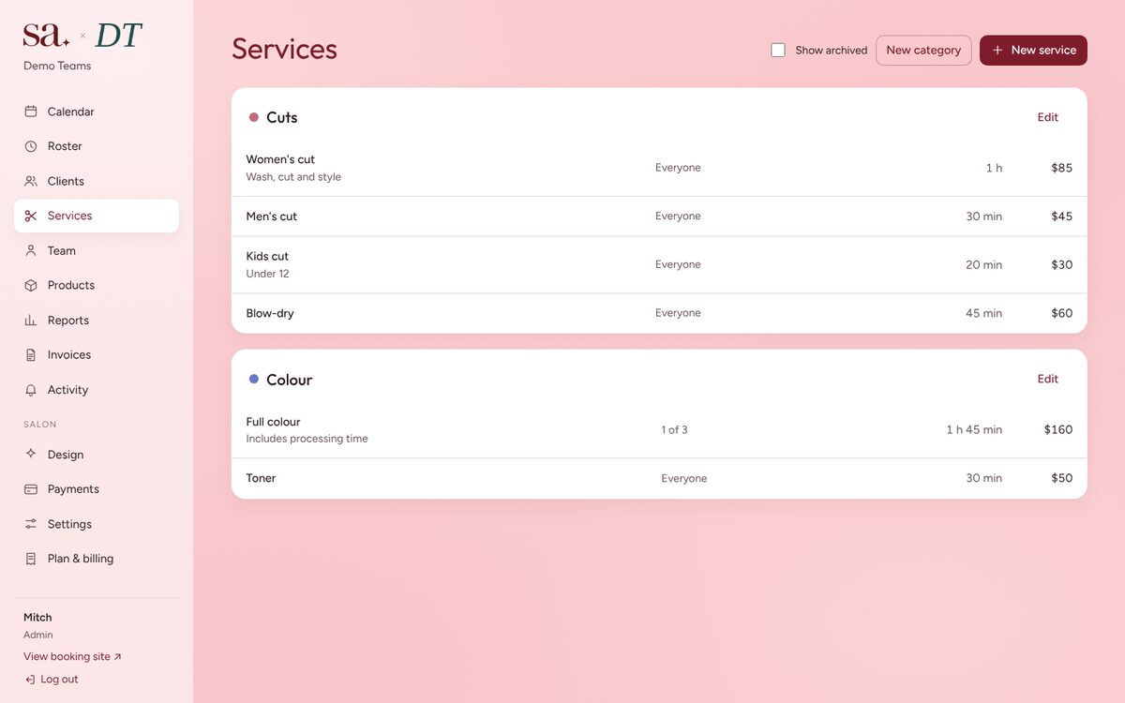Click the Reports bar chart icon
Viewport: 1125px width, 703px height.
pos(31,321)
